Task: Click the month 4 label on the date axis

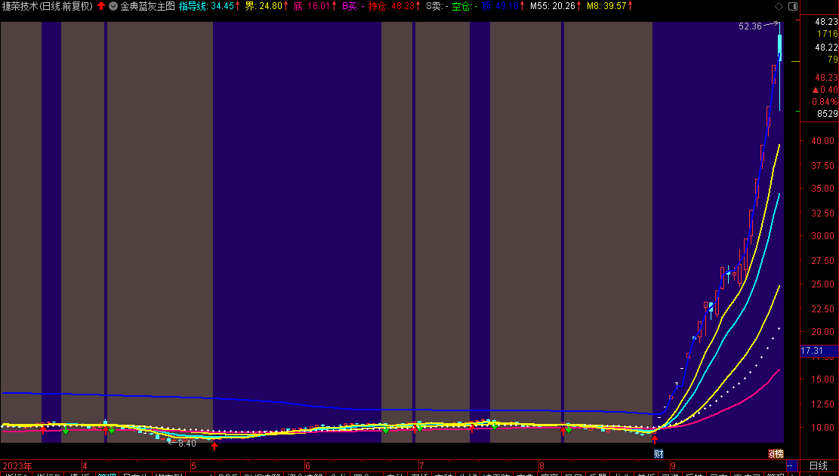Action: point(85,466)
